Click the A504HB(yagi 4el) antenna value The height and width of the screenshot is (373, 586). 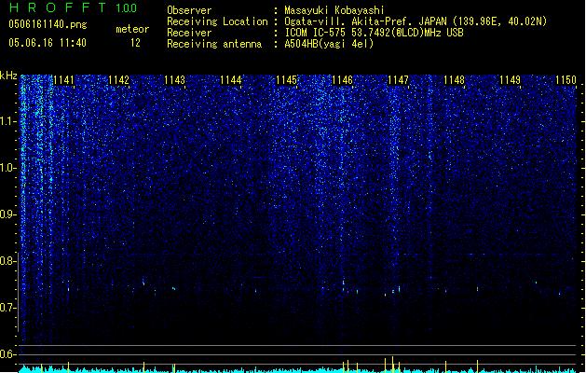[x=329, y=44]
